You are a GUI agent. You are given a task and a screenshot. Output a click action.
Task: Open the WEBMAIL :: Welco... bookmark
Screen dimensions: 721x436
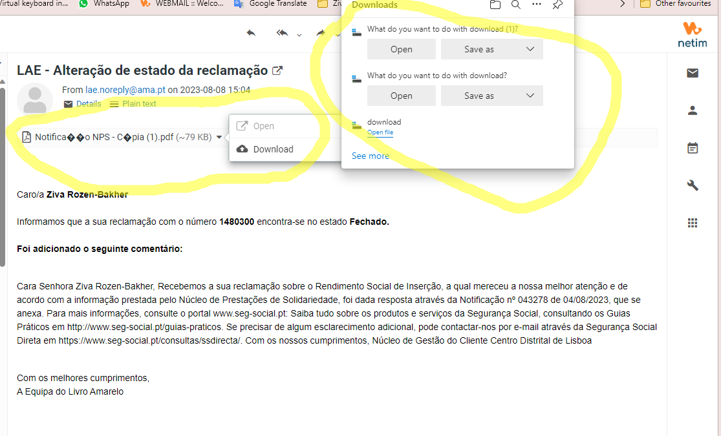coord(182,4)
